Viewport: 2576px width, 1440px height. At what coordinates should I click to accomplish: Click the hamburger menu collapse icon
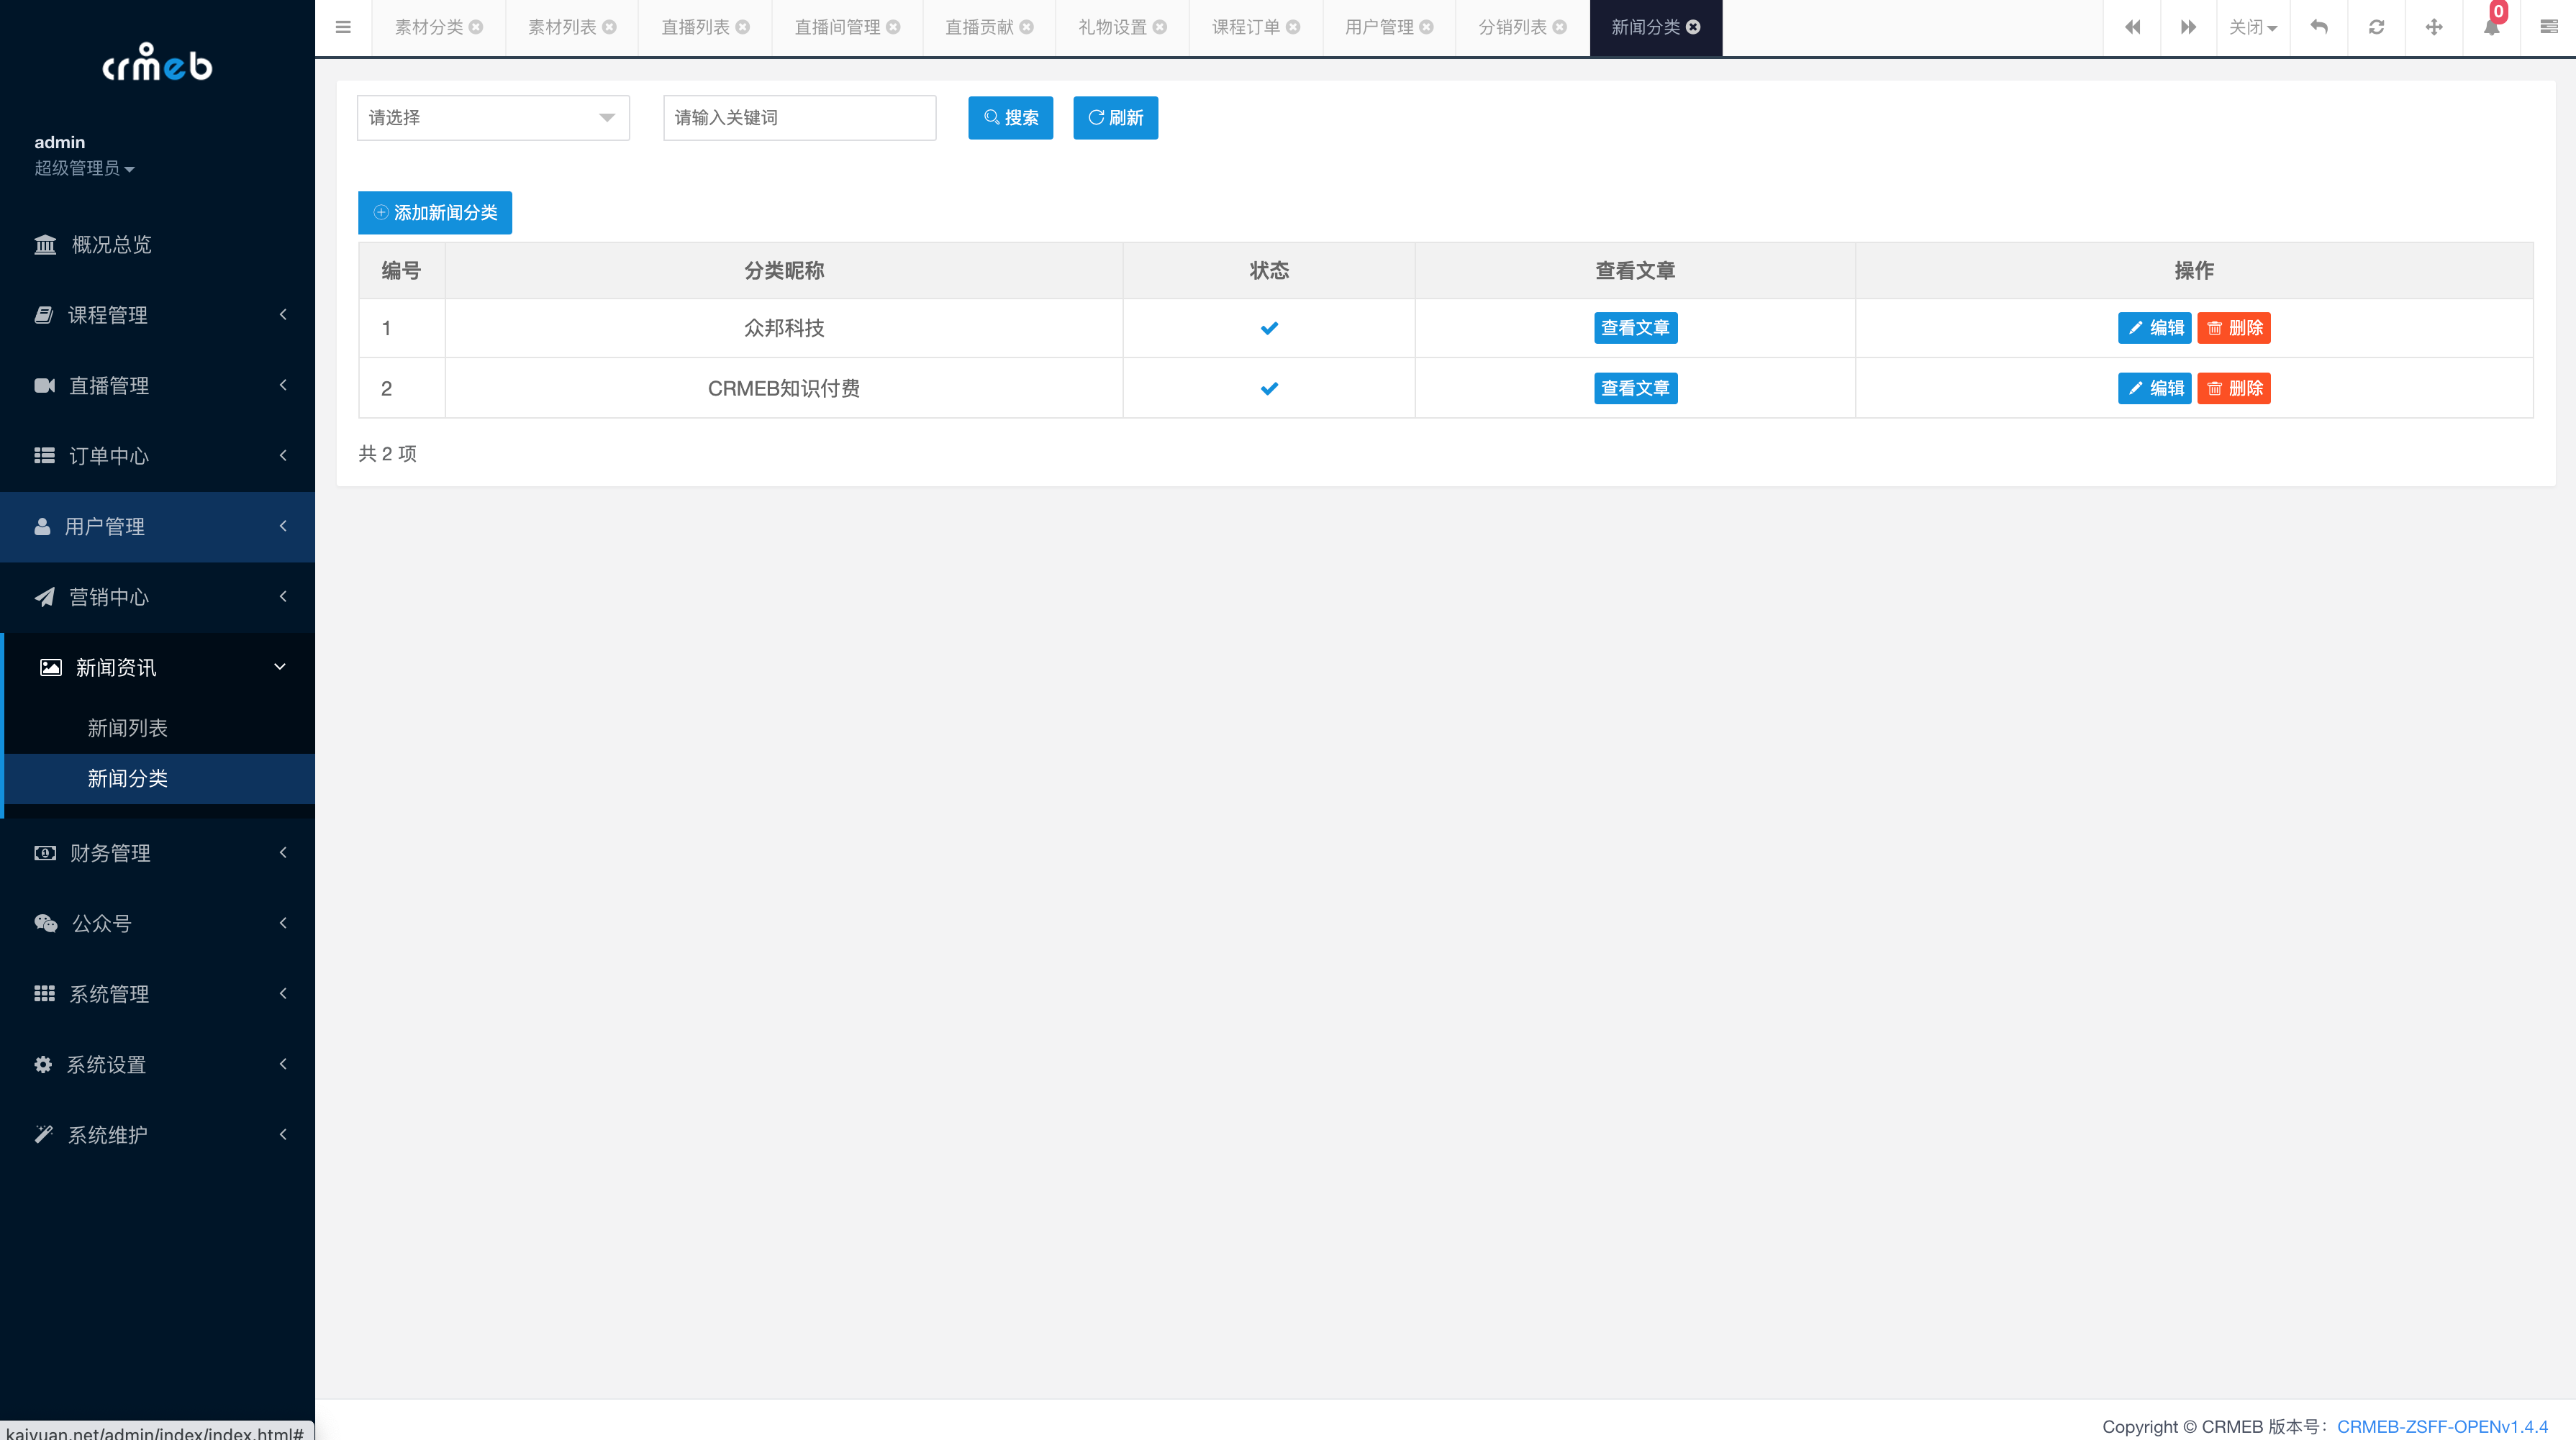343,27
